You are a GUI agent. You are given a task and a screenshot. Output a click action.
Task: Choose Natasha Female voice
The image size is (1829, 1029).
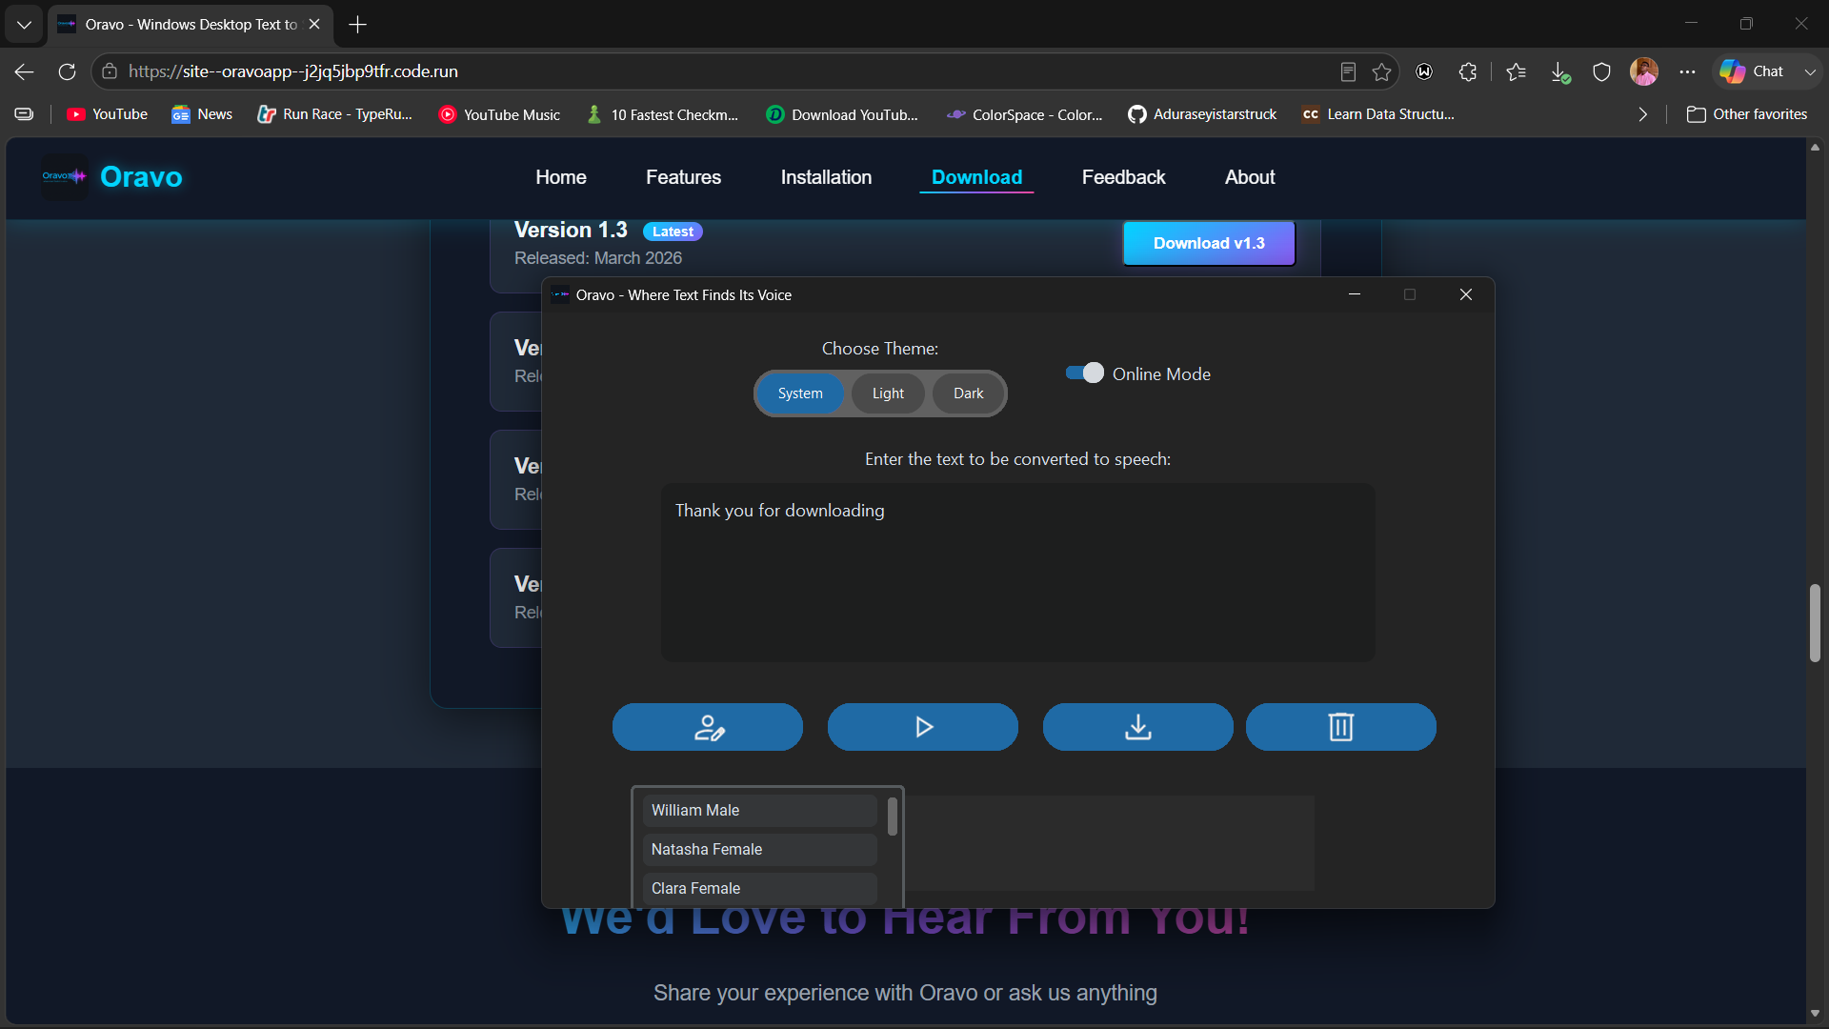pyautogui.click(x=759, y=849)
